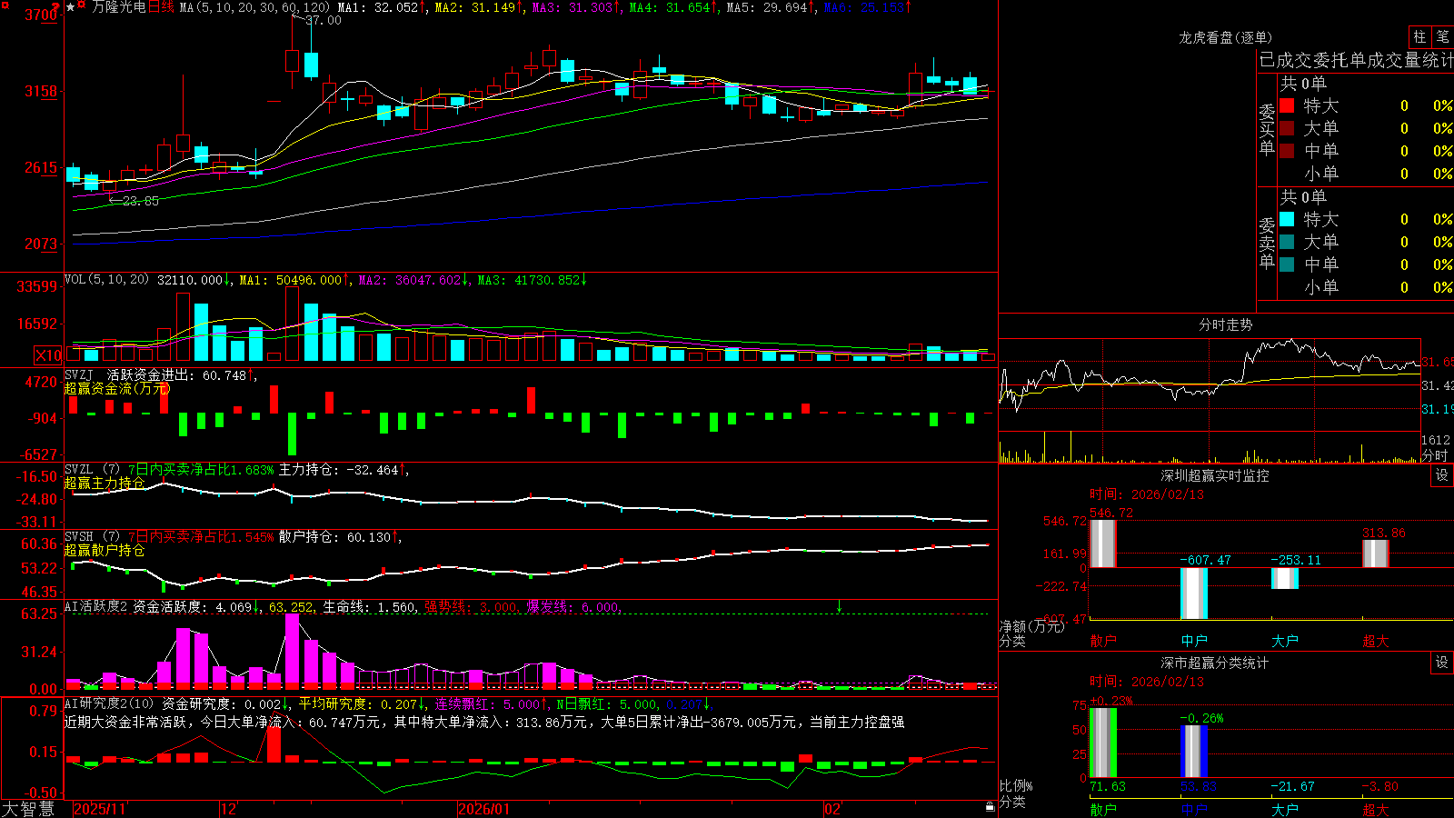Click the 超赢资金流(万元) label
Screen dimensions: 1454x818
pyautogui.click(x=116, y=388)
